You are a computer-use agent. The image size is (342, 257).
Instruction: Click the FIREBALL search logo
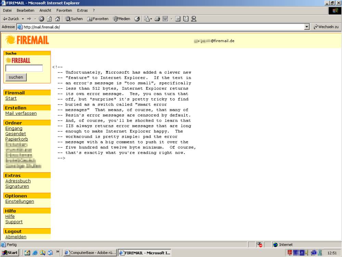point(18,60)
